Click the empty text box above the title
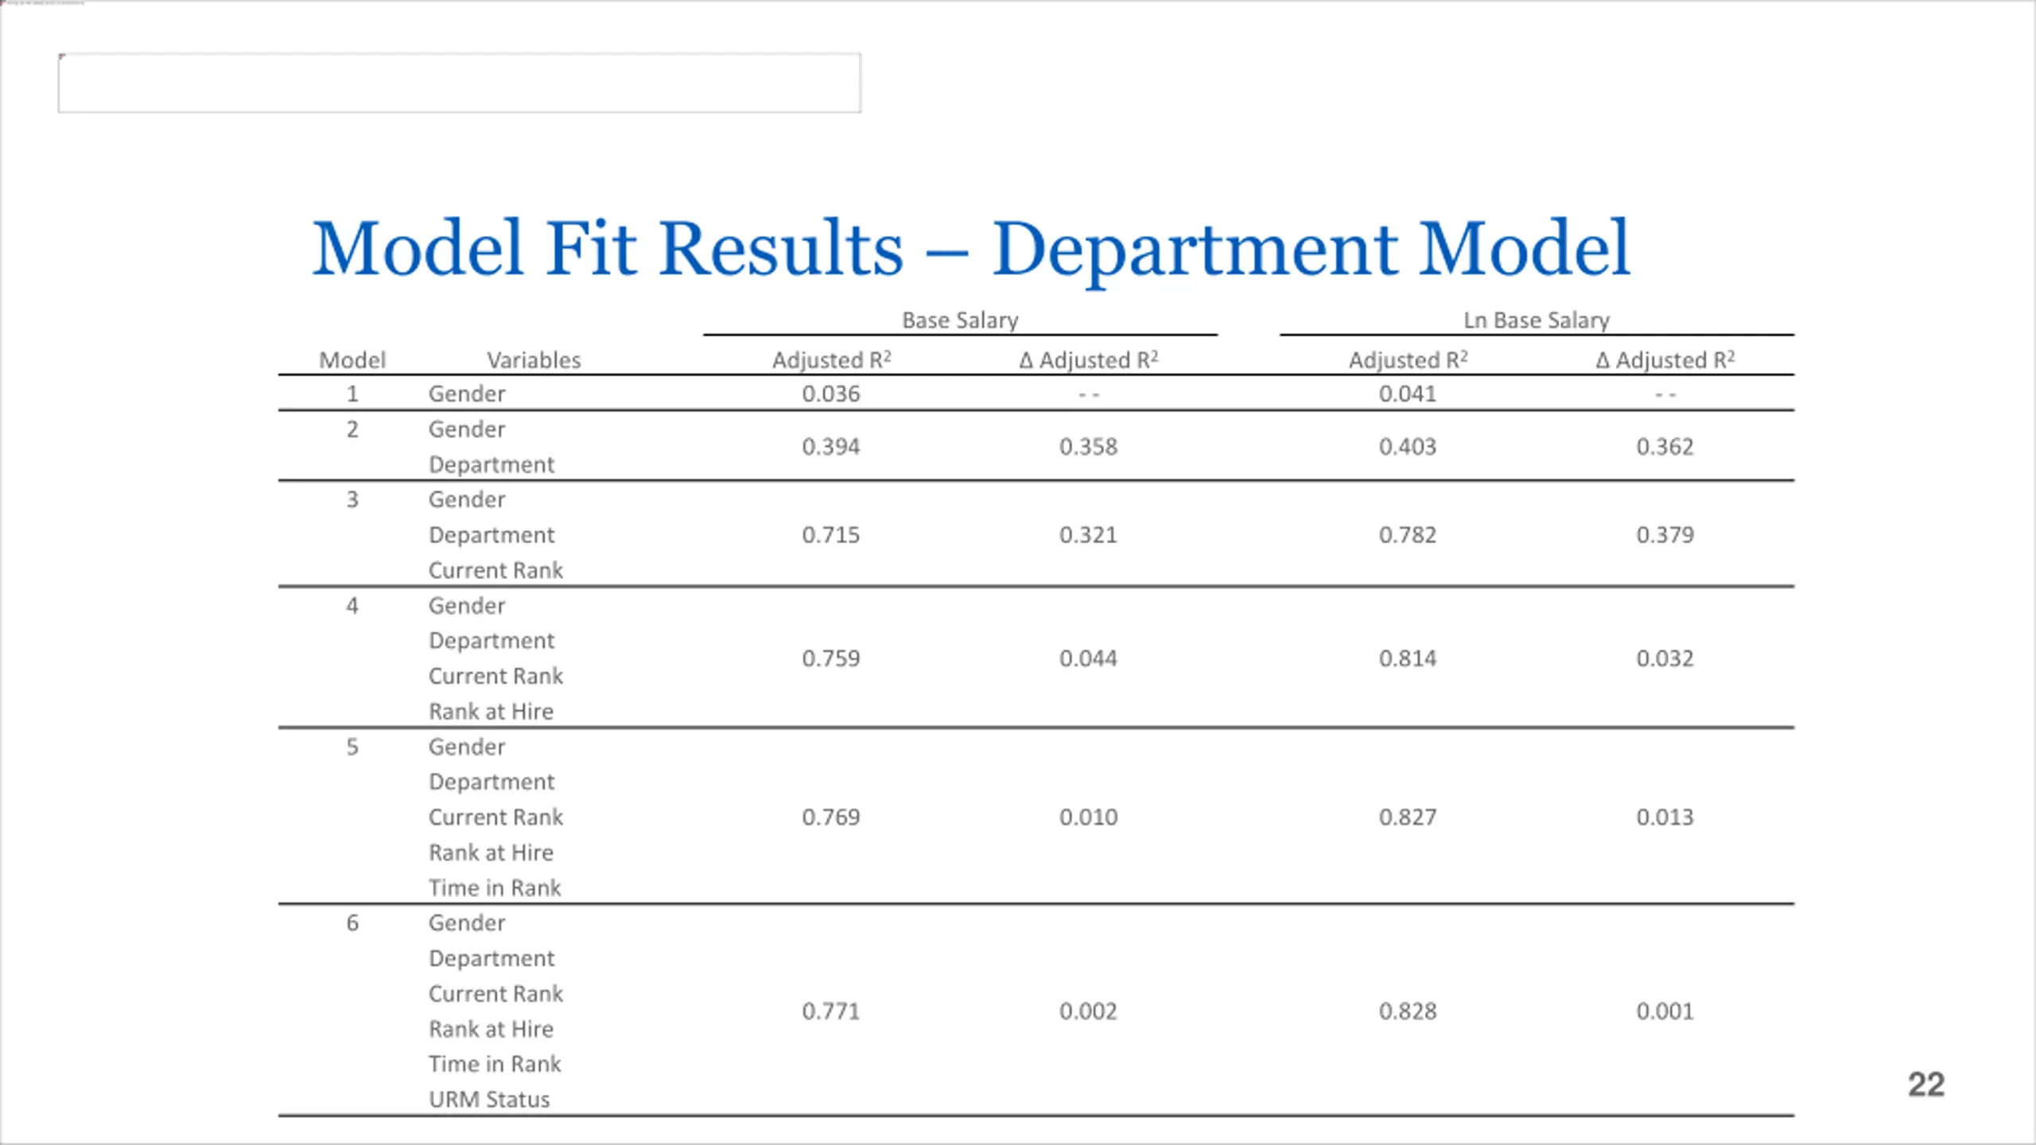Viewport: 2036px width, 1145px height. [459, 83]
